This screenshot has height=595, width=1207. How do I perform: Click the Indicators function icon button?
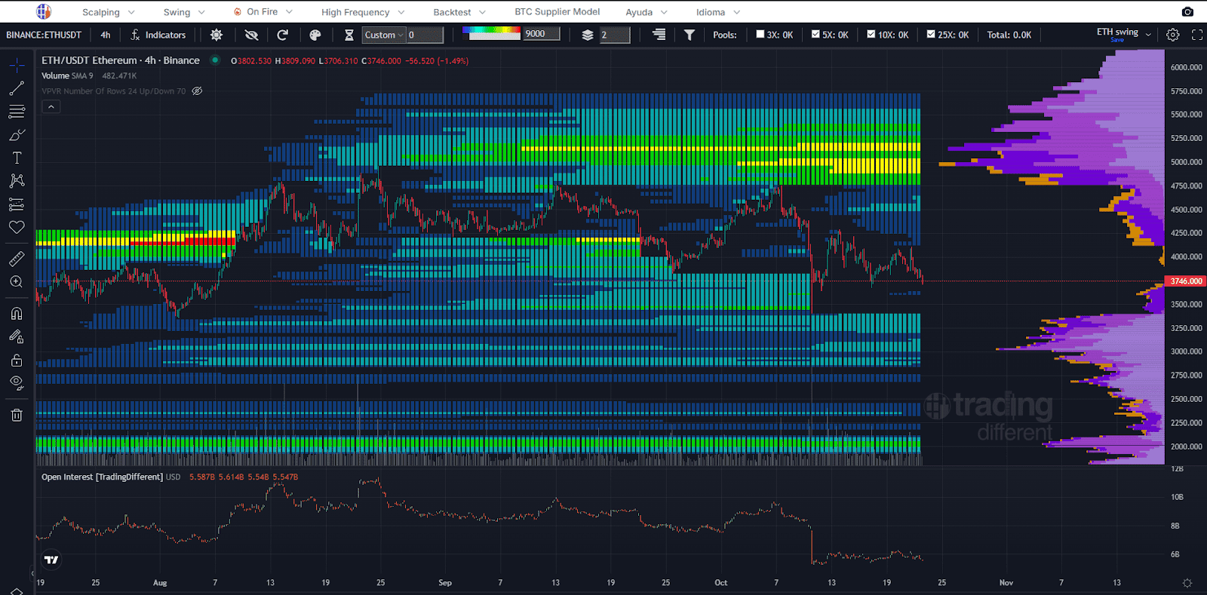pos(158,35)
